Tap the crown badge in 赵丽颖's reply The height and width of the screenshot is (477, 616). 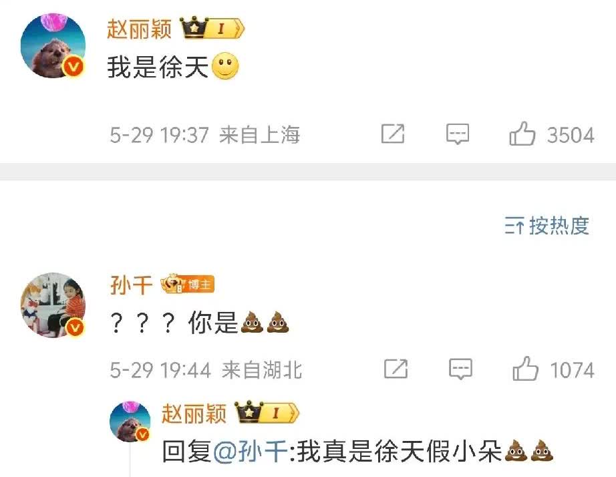click(267, 412)
